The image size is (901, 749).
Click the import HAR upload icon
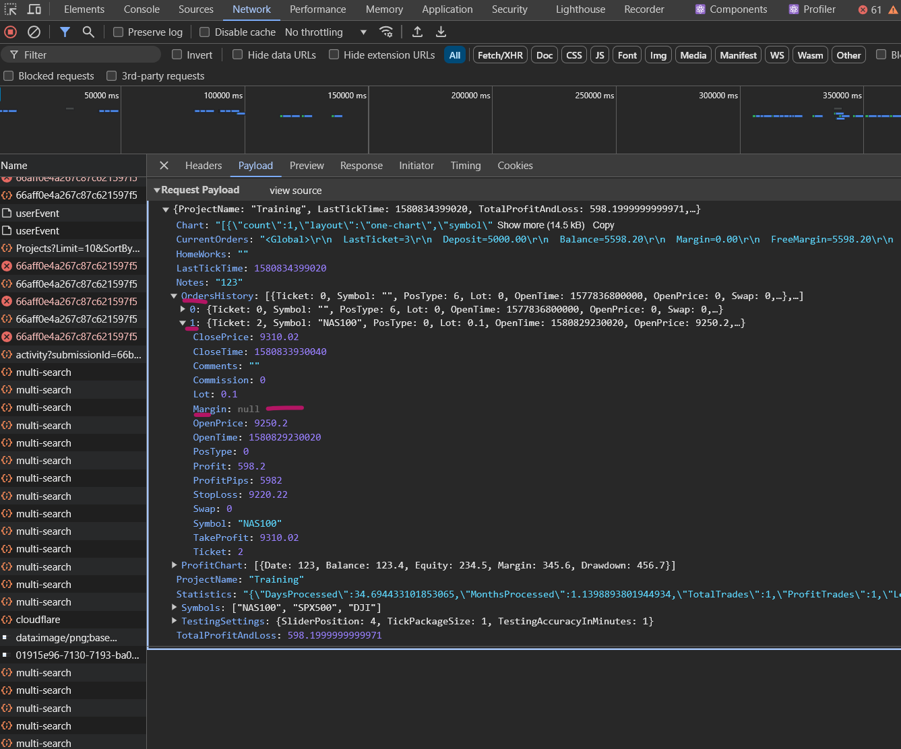click(x=417, y=32)
